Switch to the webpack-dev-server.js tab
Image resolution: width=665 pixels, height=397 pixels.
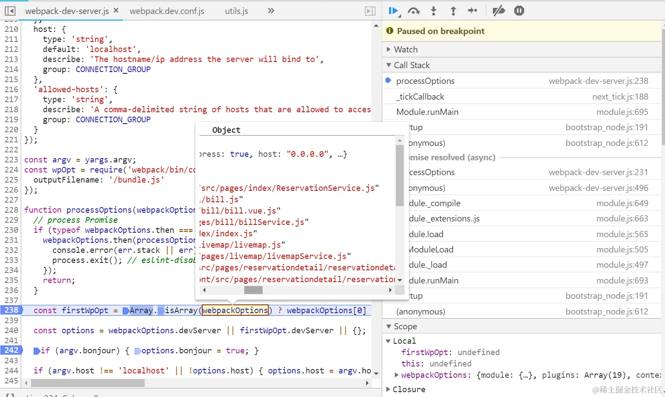67,11
